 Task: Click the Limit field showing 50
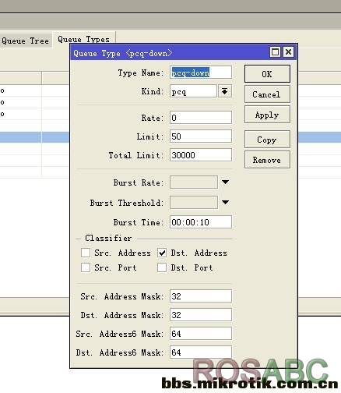pos(201,136)
